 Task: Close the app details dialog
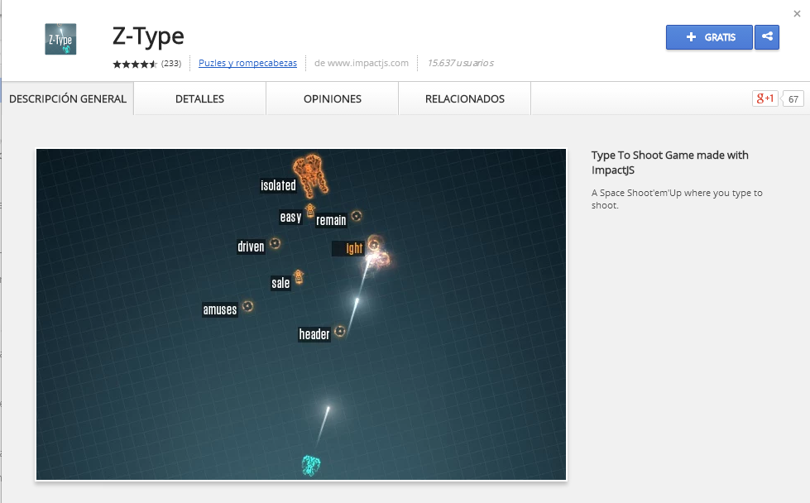pos(797,14)
